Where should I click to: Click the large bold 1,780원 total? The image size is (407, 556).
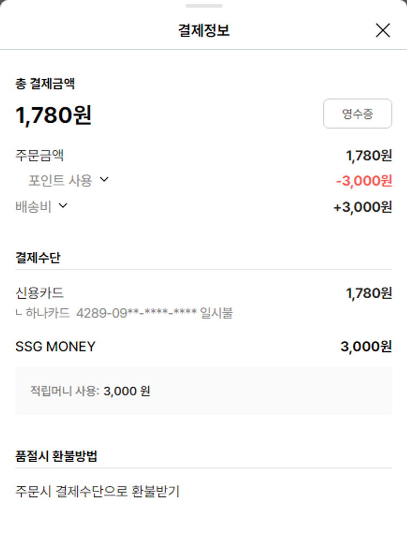(x=53, y=115)
